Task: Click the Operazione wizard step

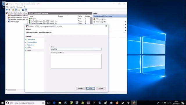Action: point(31,45)
